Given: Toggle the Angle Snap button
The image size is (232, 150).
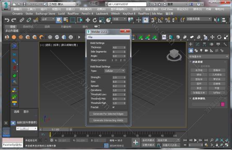Looking at the screenshot, I should point(160,20).
